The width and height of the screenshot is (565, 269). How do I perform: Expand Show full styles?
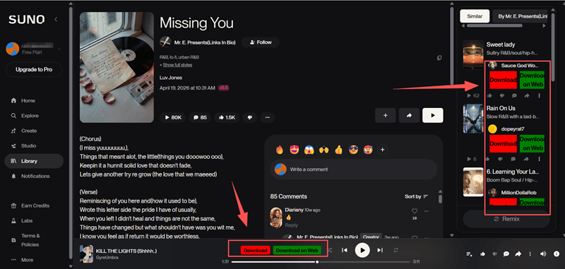coord(177,65)
